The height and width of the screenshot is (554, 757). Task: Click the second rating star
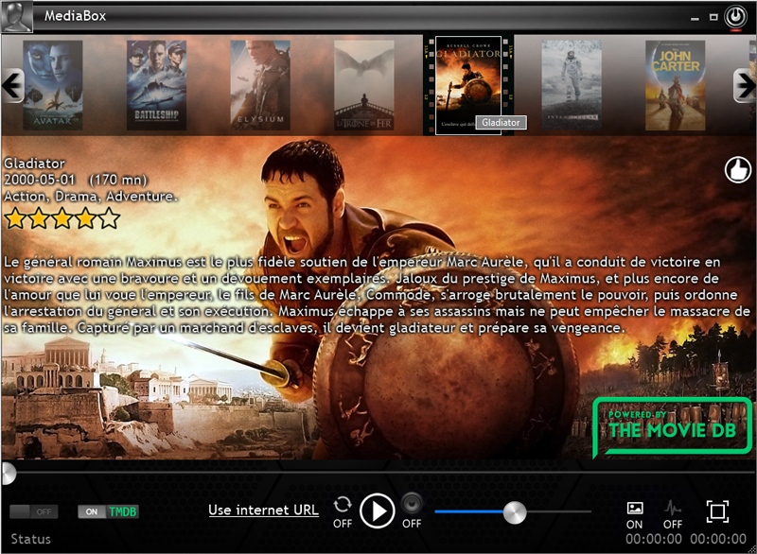39,218
